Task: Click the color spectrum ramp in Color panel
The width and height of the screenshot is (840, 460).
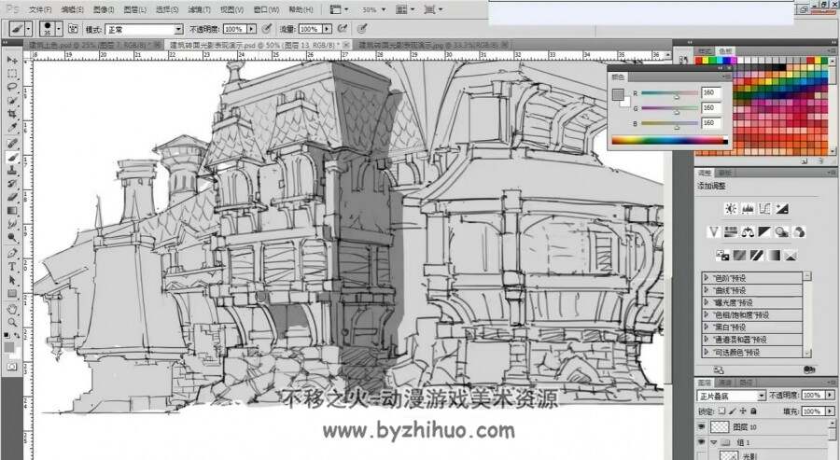Action: tap(669, 141)
